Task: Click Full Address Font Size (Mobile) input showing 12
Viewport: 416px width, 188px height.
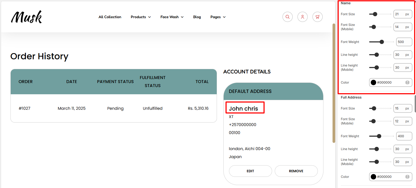Action: click(403, 121)
